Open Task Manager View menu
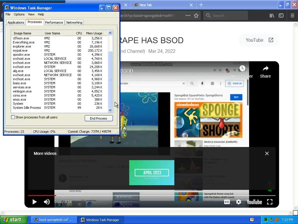 [31, 14]
